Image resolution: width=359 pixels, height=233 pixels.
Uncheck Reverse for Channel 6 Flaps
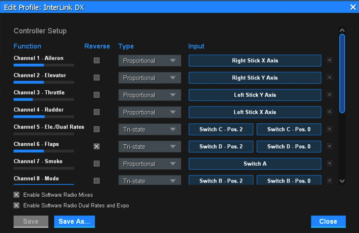[97, 146]
